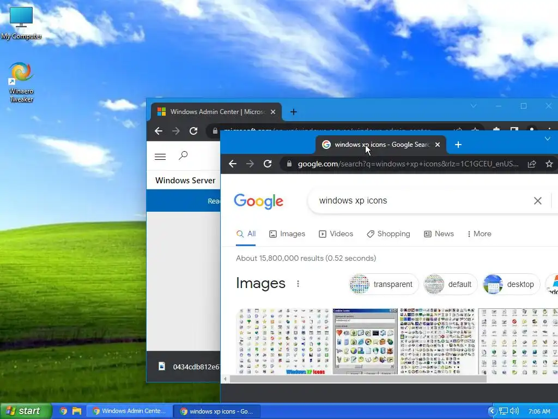The height and width of the screenshot is (419, 558).
Task: Click the google.com address bar URL
Action: [x=408, y=164]
